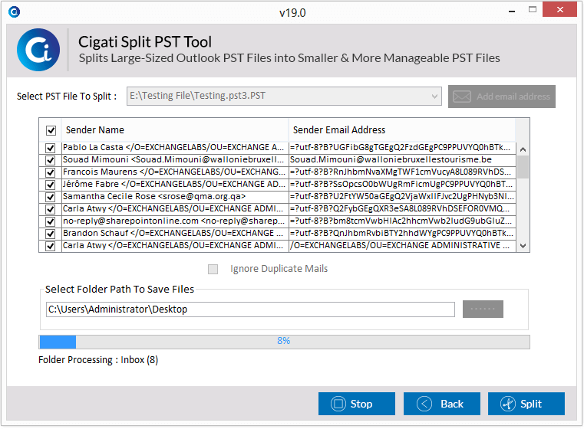Go Back to the previous step
This screenshot has width=584, height=429.
pos(442,404)
